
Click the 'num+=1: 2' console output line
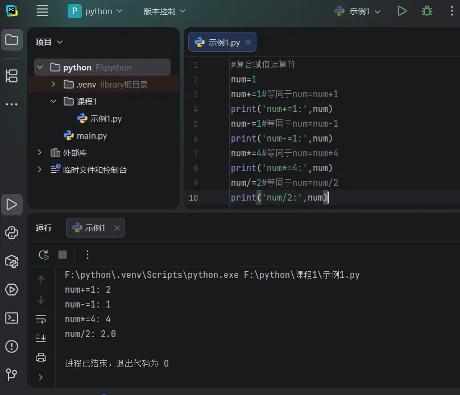pos(88,289)
